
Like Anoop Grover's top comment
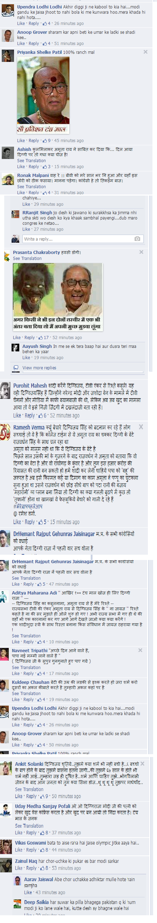[21, 43]
